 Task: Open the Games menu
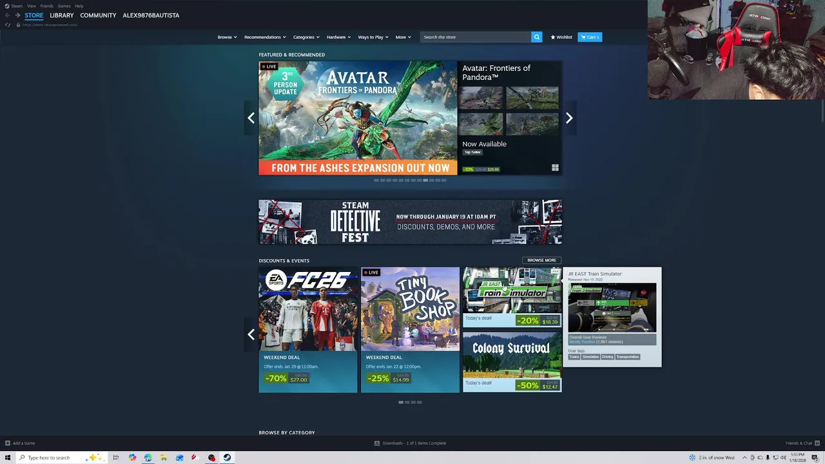click(x=64, y=6)
